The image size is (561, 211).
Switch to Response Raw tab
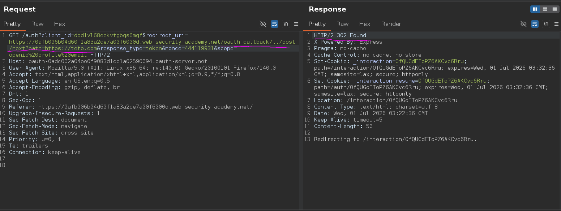pyautogui.click(x=342, y=24)
